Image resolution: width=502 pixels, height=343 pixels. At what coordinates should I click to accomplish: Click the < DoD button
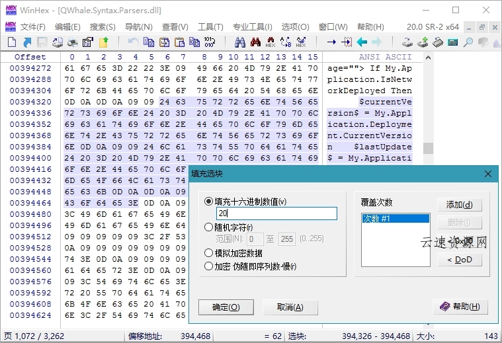pyautogui.click(x=460, y=260)
